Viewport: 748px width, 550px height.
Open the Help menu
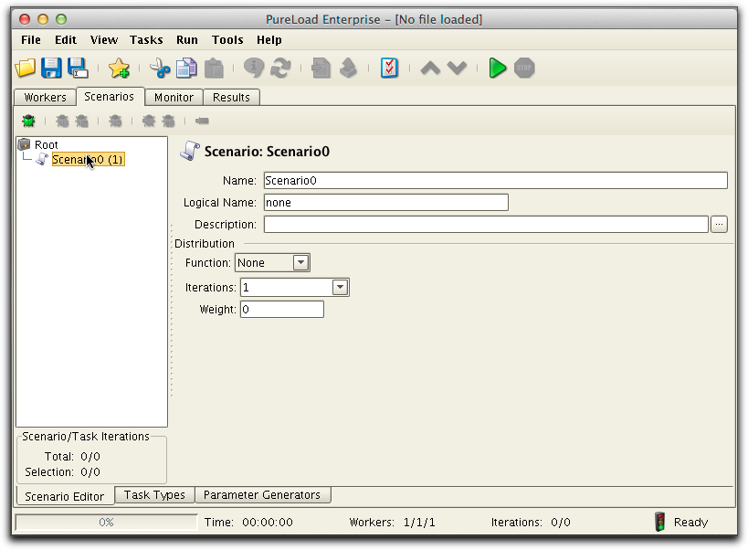click(269, 39)
